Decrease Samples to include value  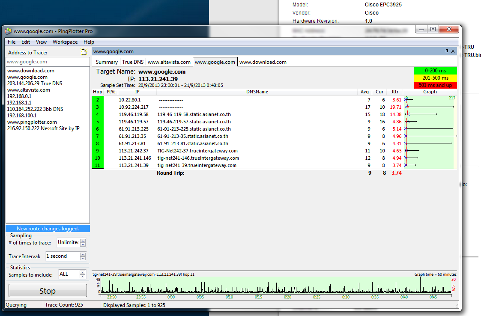pos(82,277)
